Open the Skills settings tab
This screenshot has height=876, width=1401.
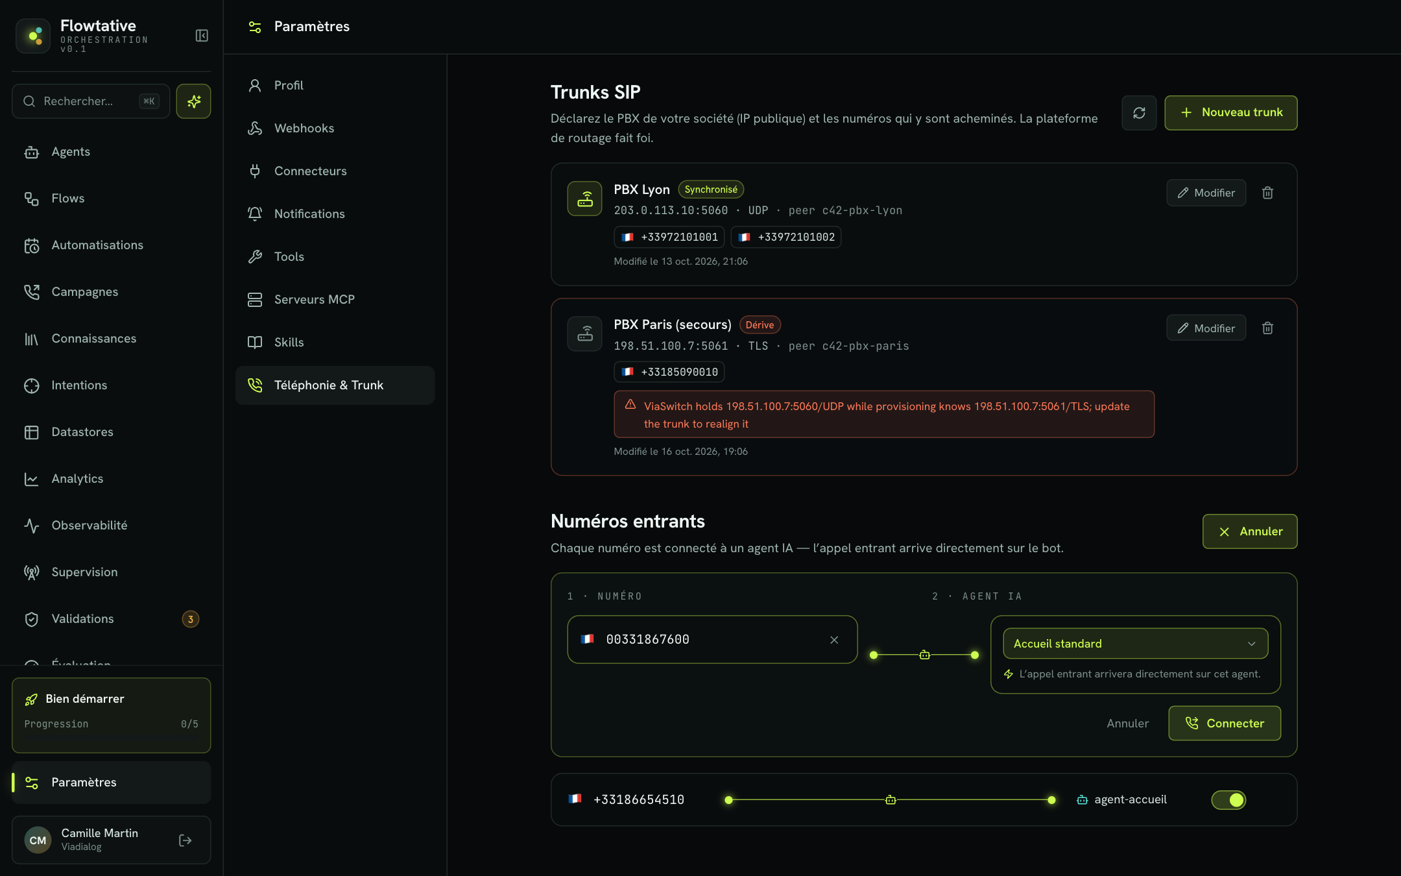335,343
